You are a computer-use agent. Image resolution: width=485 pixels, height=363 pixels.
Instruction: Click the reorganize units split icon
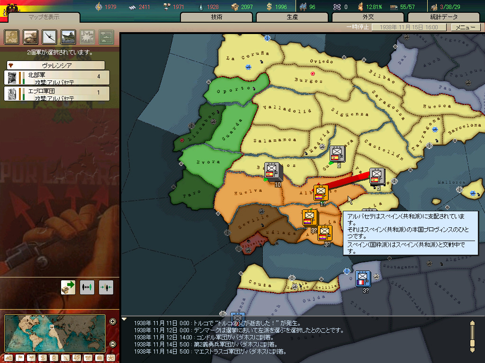[87, 287]
